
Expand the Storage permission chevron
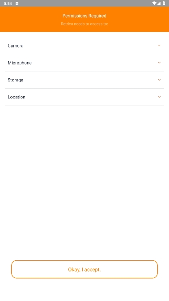[x=159, y=80]
